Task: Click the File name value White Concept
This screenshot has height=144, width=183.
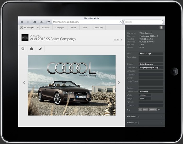Action: [x=146, y=33]
